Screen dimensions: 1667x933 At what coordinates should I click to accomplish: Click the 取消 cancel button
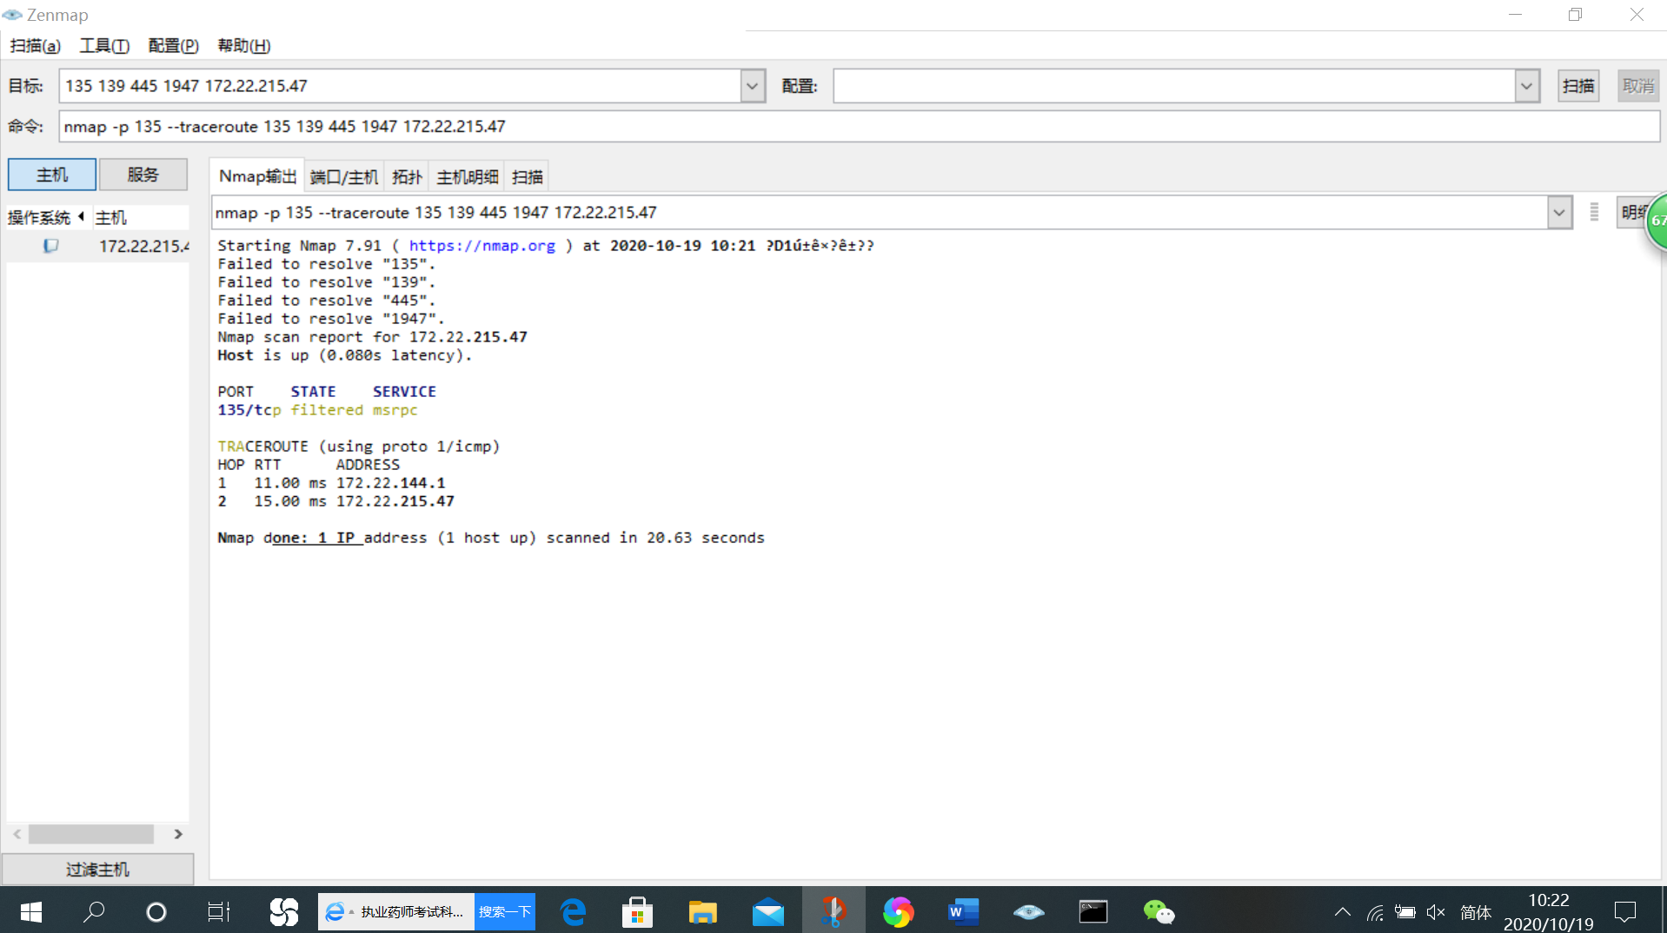(x=1638, y=86)
